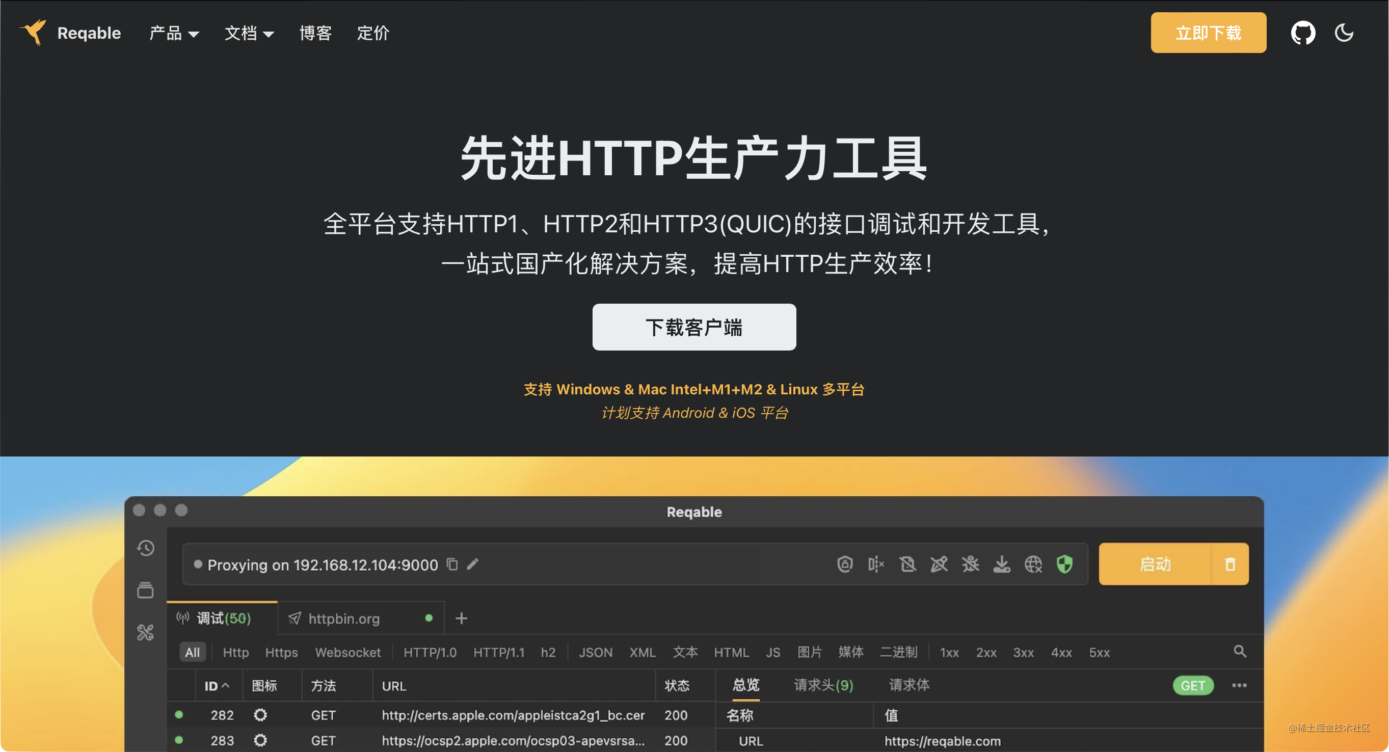Click the Reqable hummingbird logo
Screen dimensions: 1389x752
(34, 32)
